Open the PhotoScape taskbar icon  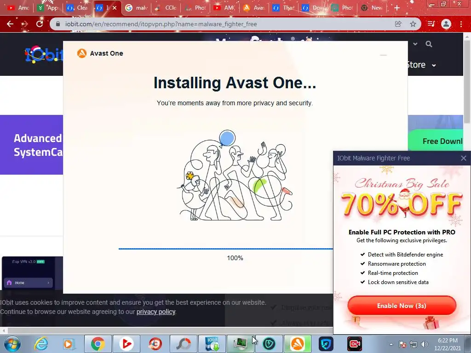(x=184, y=344)
